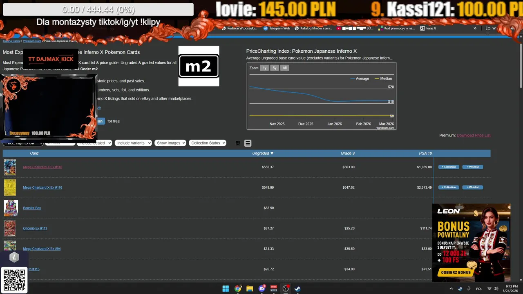The width and height of the screenshot is (523, 294).
Task: Open the Telegram Web bookmark
Action: 277,28
